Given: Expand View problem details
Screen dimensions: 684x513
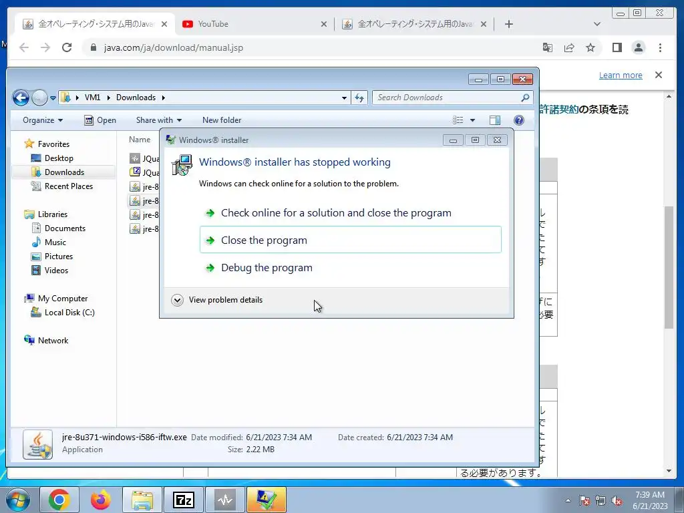Looking at the screenshot, I should 217,300.
